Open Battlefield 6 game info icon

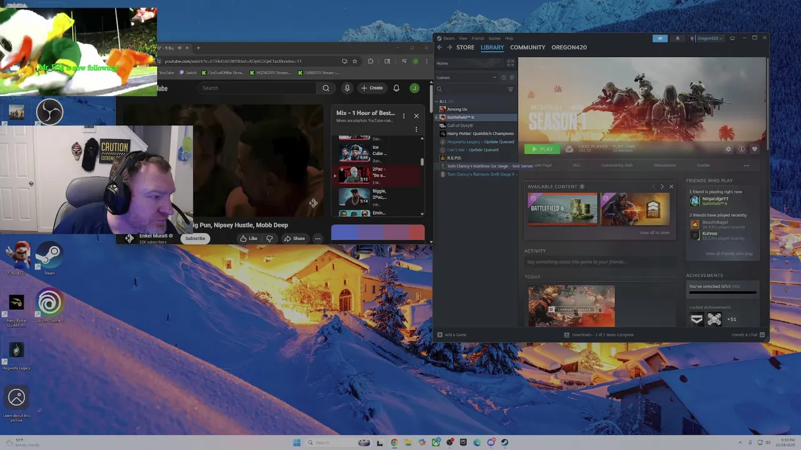(742, 149)
